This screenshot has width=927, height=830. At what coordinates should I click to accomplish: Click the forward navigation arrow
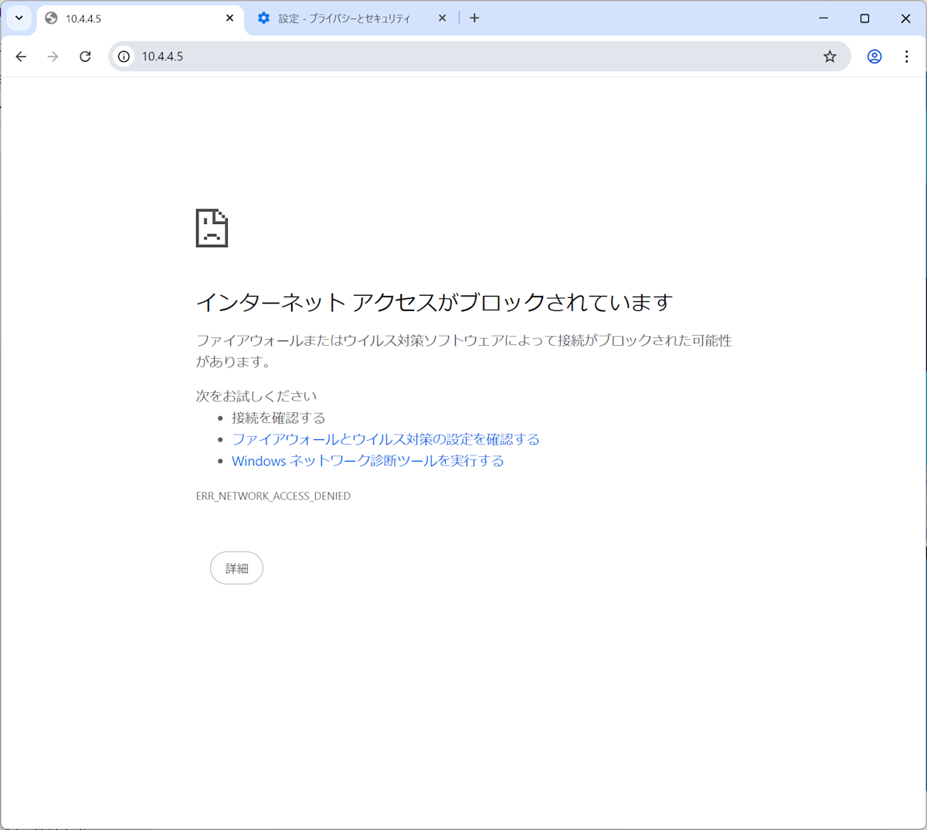53,56
